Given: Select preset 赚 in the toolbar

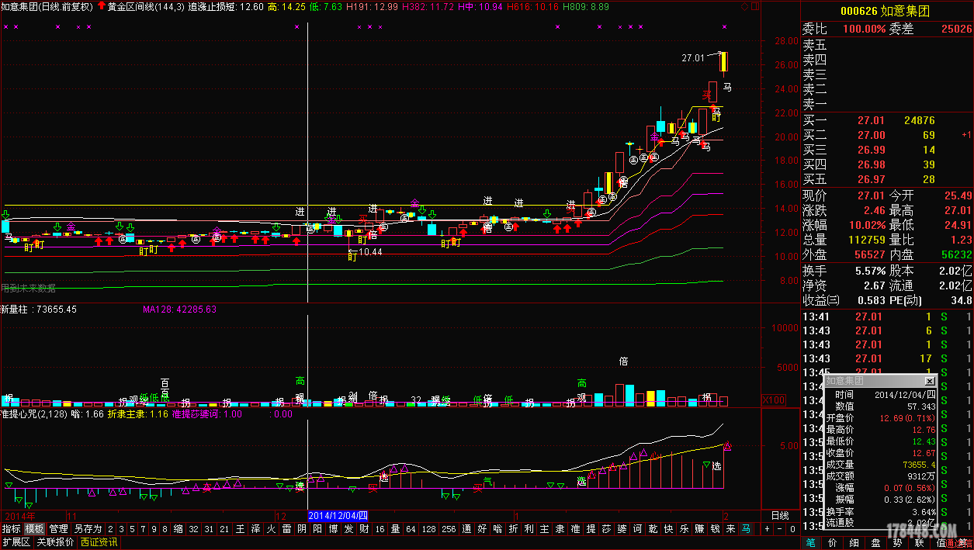Looking at the screenshot, I should tap(699, 528).
